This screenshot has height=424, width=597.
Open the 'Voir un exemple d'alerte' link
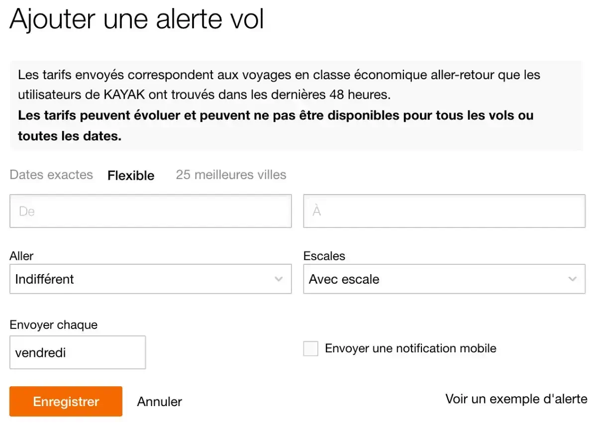[x=516, y=399]
